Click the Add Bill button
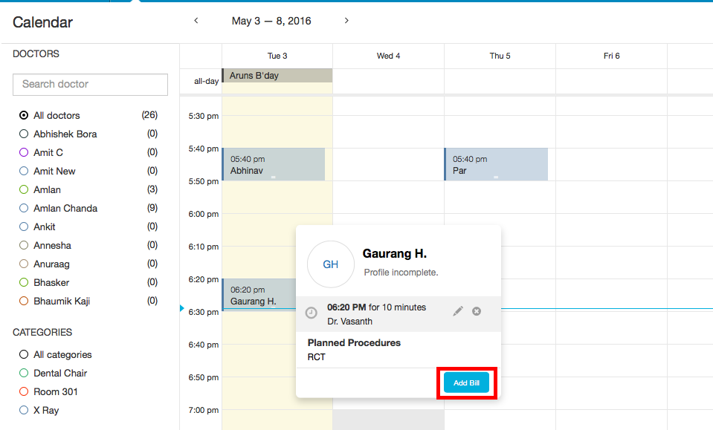This screenshot has height=430, width=713. click(x=466, y=382)
